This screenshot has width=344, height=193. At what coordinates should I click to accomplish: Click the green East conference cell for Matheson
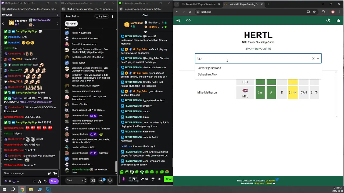[x=260, y=92]
